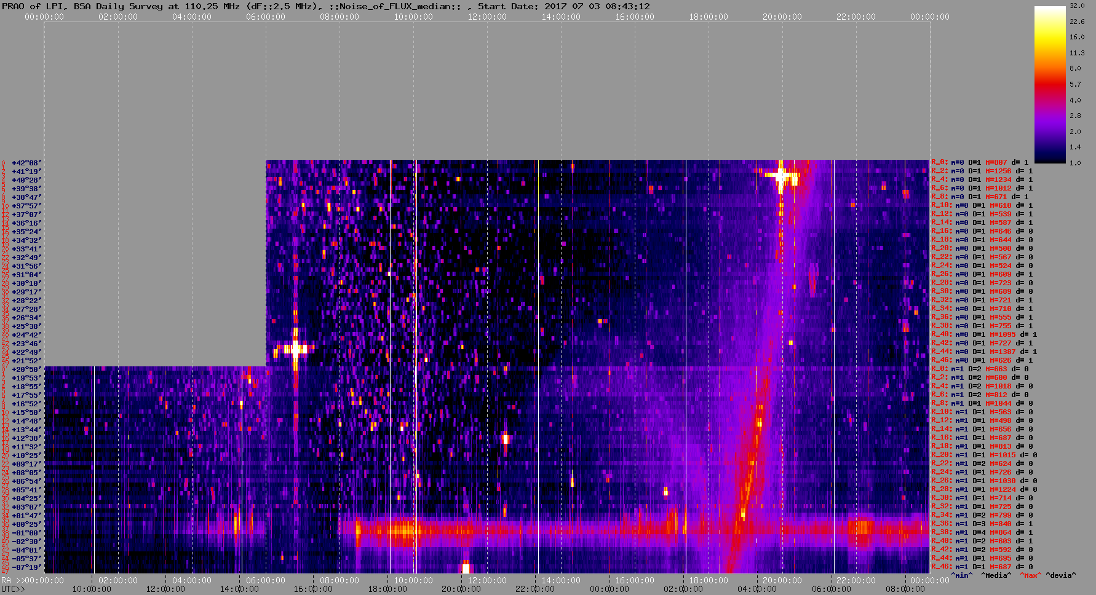Click the 'Start Date: 2017 07 03 08:43:12' title text
This screenshot has height=595, width=1096.
pyautogui.click(x=563, y=6)
